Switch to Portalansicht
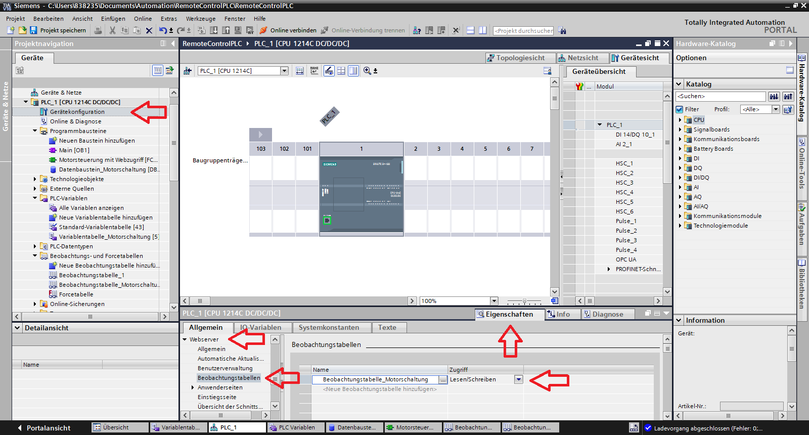The height and width of the screenshot is (435, 809). [x=44, y=428]
